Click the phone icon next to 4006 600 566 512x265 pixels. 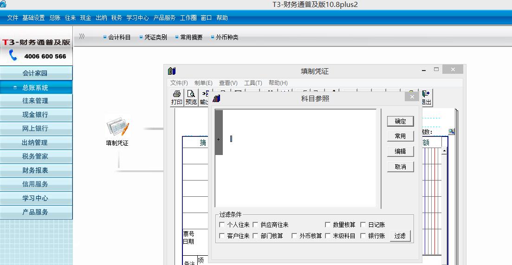pos(13,55)
